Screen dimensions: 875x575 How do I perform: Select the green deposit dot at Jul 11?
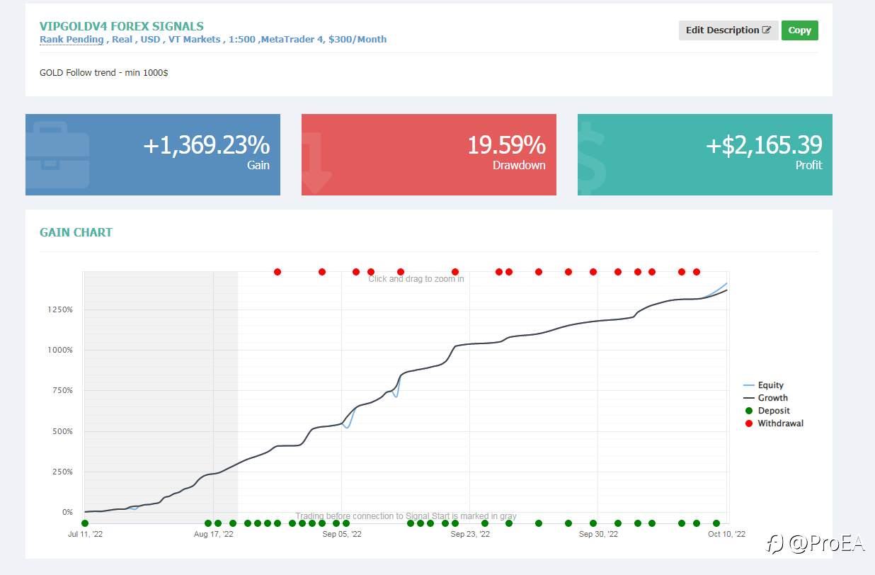85,523
